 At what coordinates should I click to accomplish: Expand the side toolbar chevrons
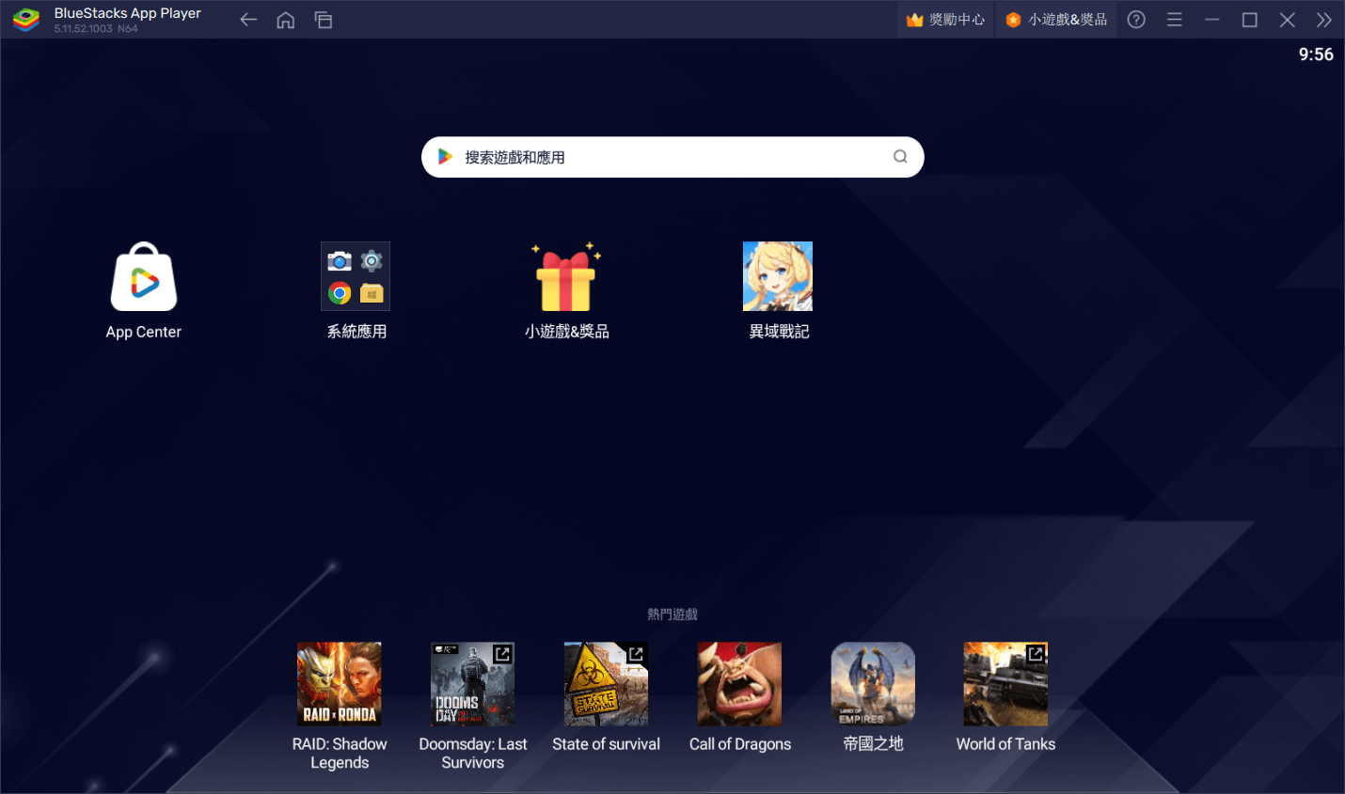[1324, 20]
